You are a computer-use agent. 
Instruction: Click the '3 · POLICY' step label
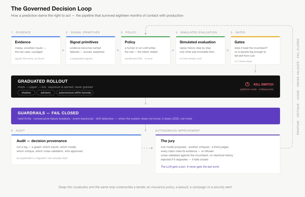point(129,32)
